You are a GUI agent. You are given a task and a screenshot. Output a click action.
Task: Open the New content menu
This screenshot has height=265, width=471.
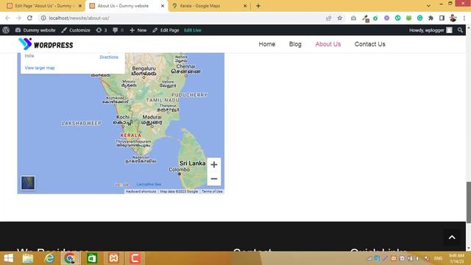(x=138, y=30)
